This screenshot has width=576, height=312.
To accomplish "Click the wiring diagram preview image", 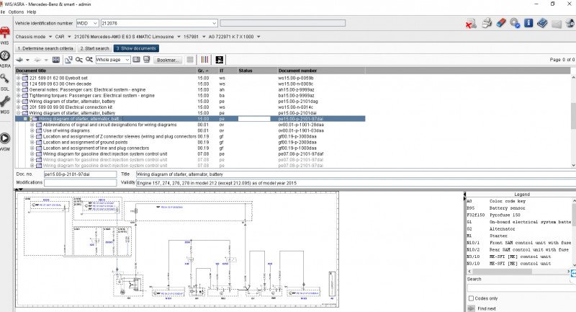I will 177,249.
